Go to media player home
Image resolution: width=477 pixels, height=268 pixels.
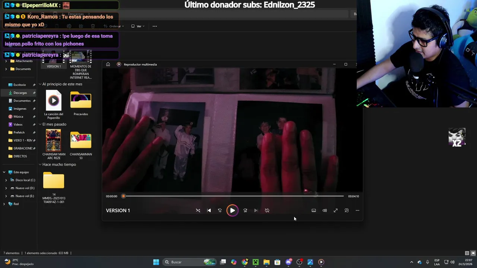pos(108,64)
